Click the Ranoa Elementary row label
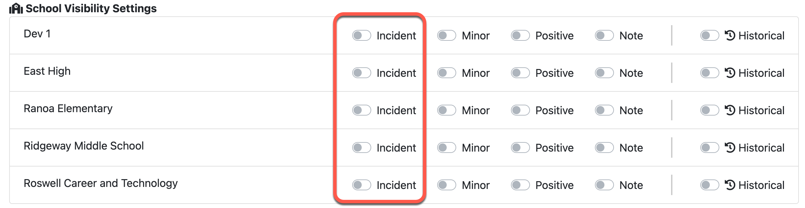 68,108
